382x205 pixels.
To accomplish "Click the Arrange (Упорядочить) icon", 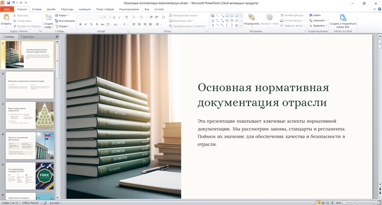I will 252,17.
